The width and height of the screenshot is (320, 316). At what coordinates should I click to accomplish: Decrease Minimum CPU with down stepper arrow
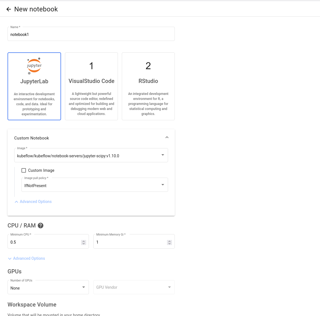pyautogui.click(x=83, y=243)
